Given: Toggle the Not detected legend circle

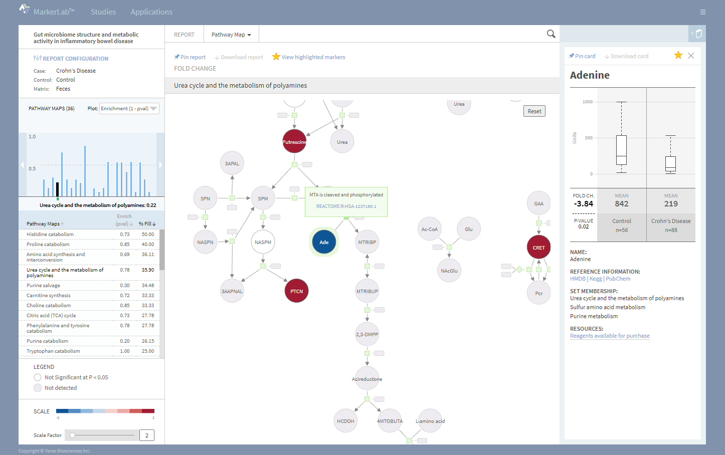Looking at the screenshot, I should point(38,387).
